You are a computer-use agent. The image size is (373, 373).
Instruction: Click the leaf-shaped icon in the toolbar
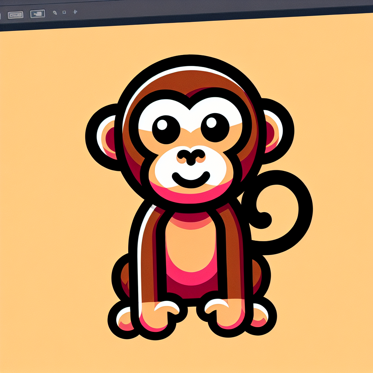(55, 12)
